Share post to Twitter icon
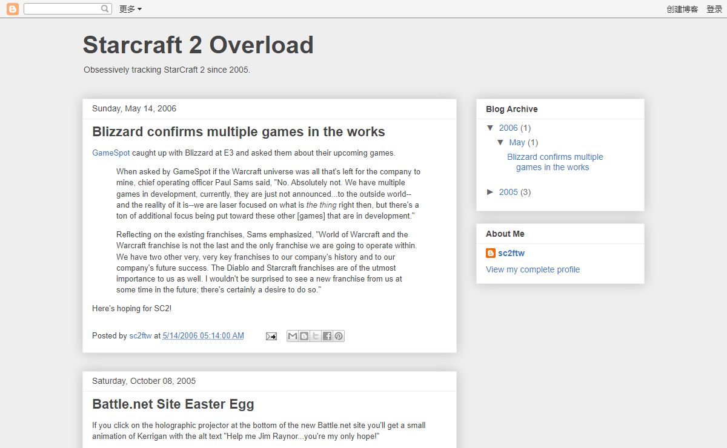The height and width of the screenshot is (448, 727). pos(316,336)
